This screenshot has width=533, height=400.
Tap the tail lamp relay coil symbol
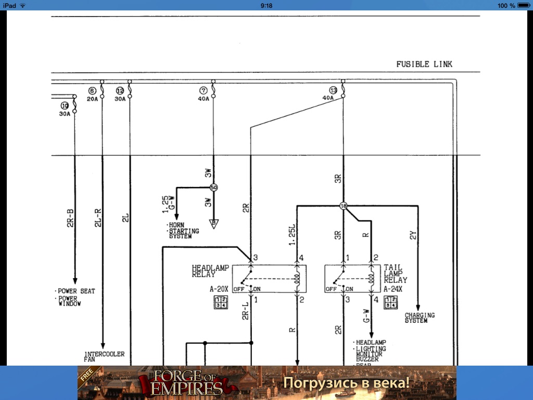click(x=371, y=279)
